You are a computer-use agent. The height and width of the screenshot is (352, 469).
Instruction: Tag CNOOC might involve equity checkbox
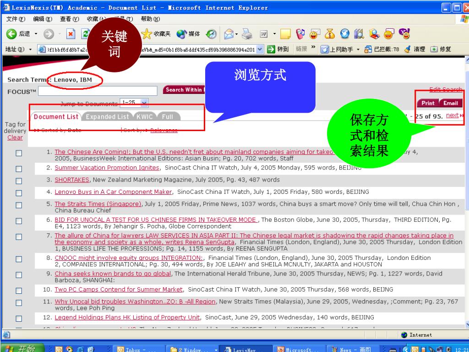pyautogui.click(x=19, y=259)
